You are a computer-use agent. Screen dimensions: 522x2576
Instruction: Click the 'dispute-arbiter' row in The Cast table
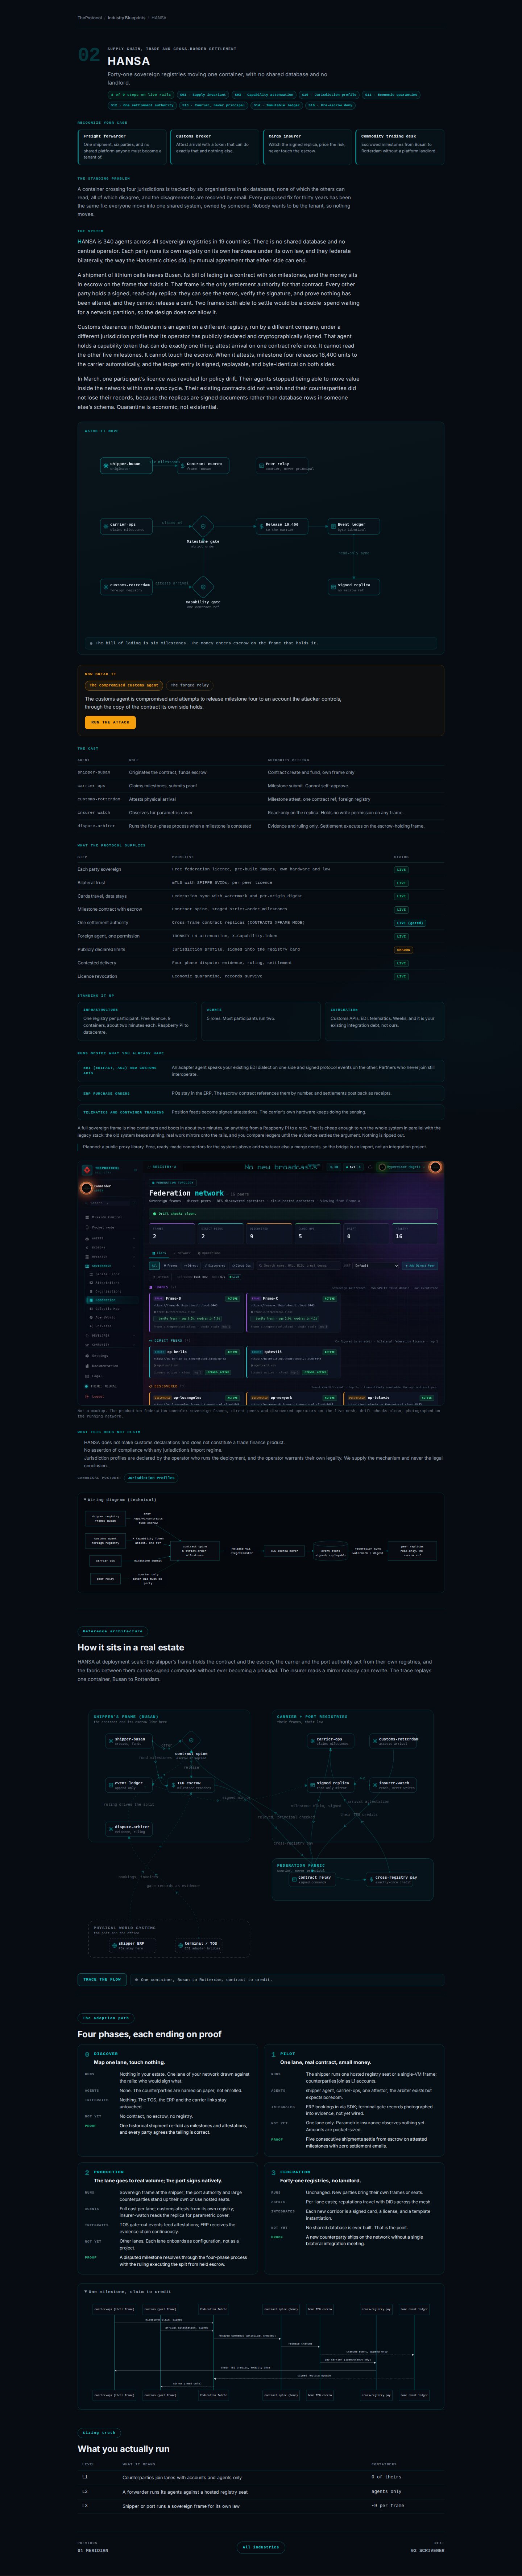(x=261, y=826)
